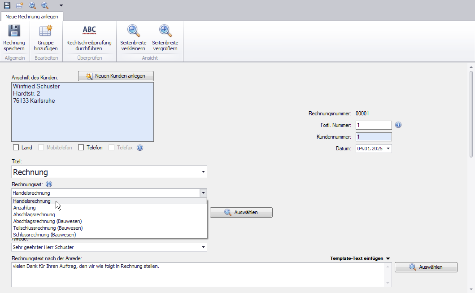Screen dimensions: 475x293
Task: Click the save icon in quick access toolbar
Action: click(x=7, y=5)
